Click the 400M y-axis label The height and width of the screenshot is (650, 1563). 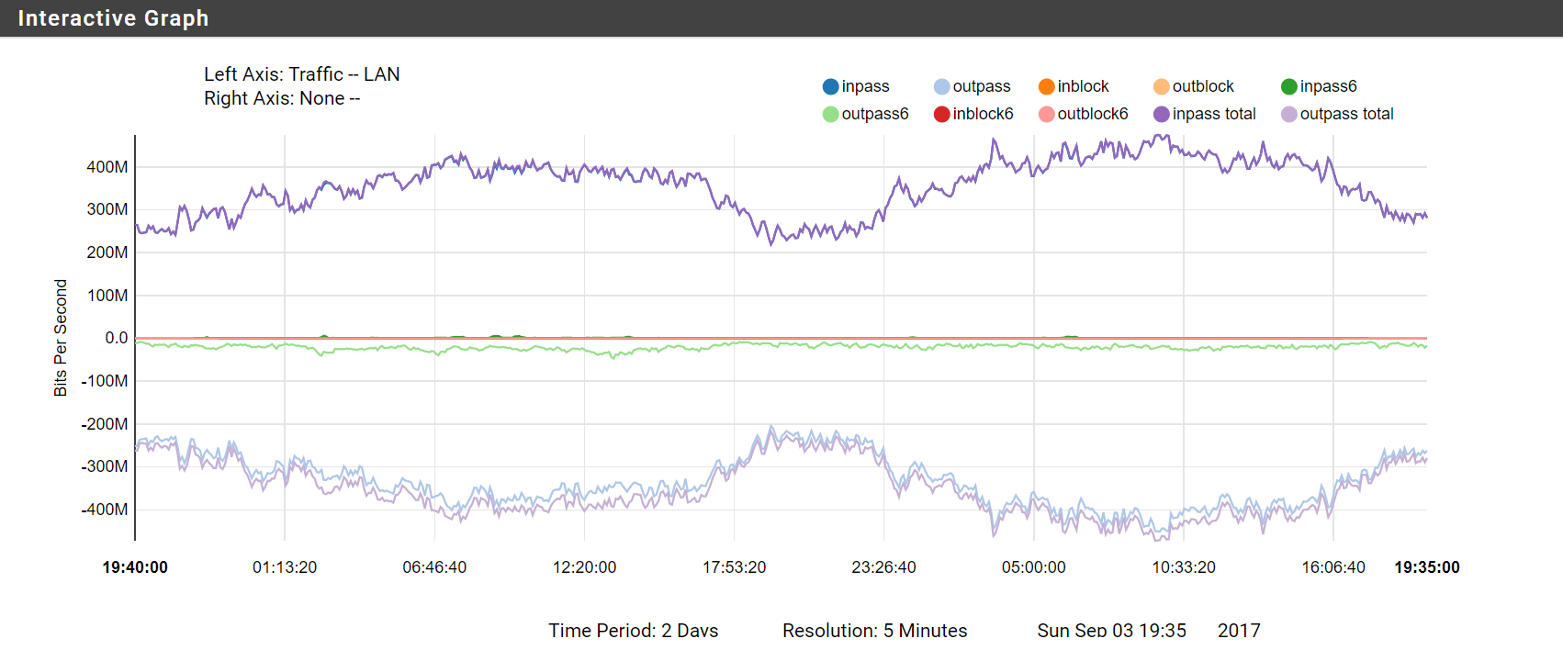pyautogui.click(x=107, y=167)
